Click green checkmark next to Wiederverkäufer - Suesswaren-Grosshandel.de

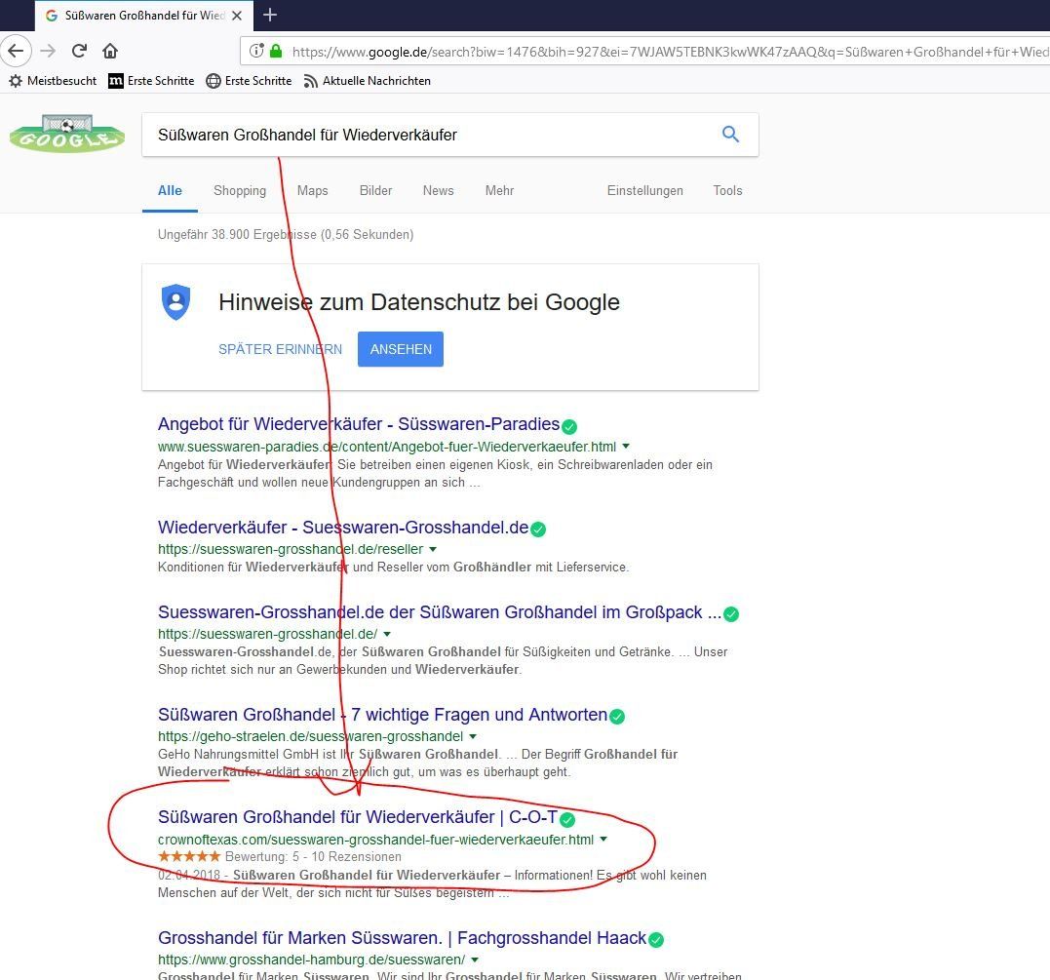pos(538,529)
